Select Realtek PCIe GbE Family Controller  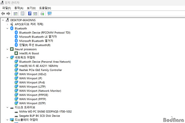click(x=40, y=70)
